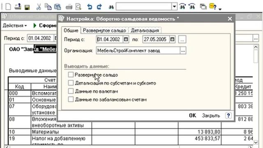This screenshot has height=148, width=263.
Task: Click the Find Previous binoculars icon
Action: 192,7
